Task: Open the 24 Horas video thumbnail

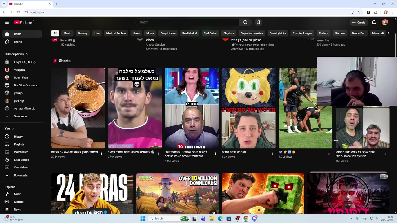Action: [x=92, y=193]
